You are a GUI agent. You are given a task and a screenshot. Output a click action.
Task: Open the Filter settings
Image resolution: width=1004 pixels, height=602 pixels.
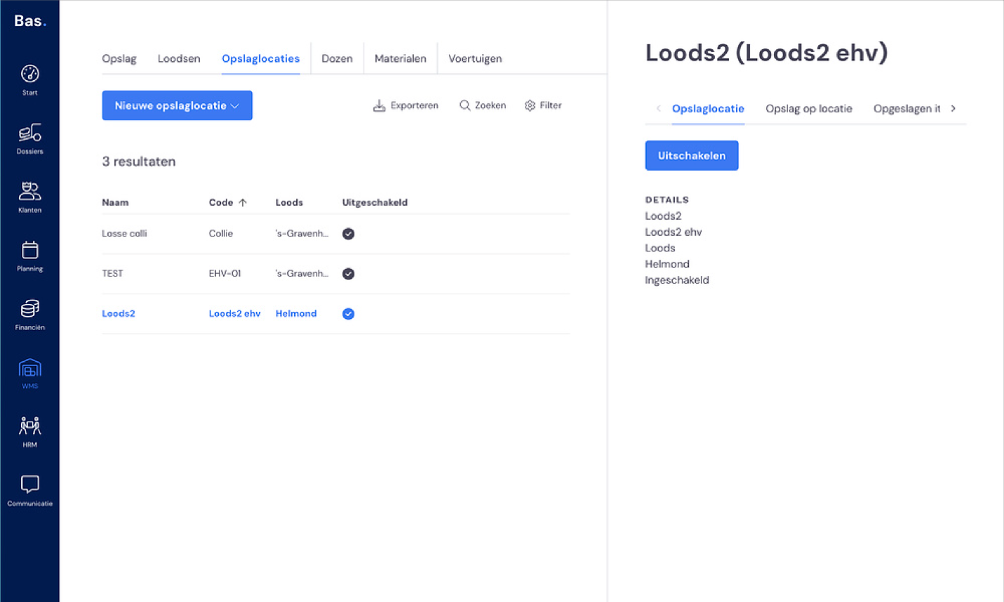tap(543, 105)
